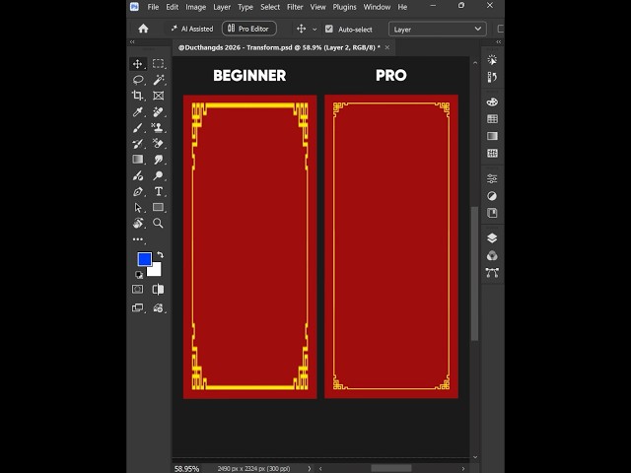
Task: Open the Layer menu
Action: [222, 7]
